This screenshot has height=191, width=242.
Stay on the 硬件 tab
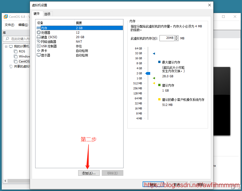click(37, 14)
